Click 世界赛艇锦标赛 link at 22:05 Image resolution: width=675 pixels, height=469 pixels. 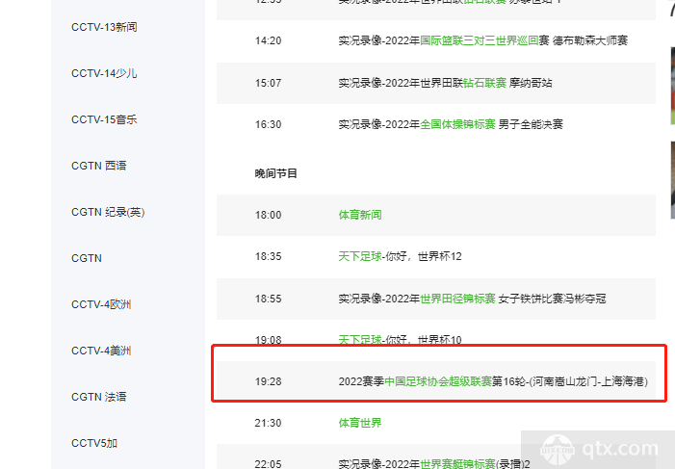[x=457, y=464]
